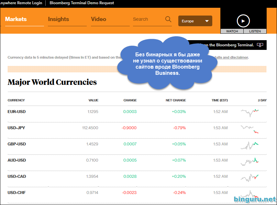Click the WATCH button
The width and height of the screenshot is (277, 205).
(x=232, y=31)
